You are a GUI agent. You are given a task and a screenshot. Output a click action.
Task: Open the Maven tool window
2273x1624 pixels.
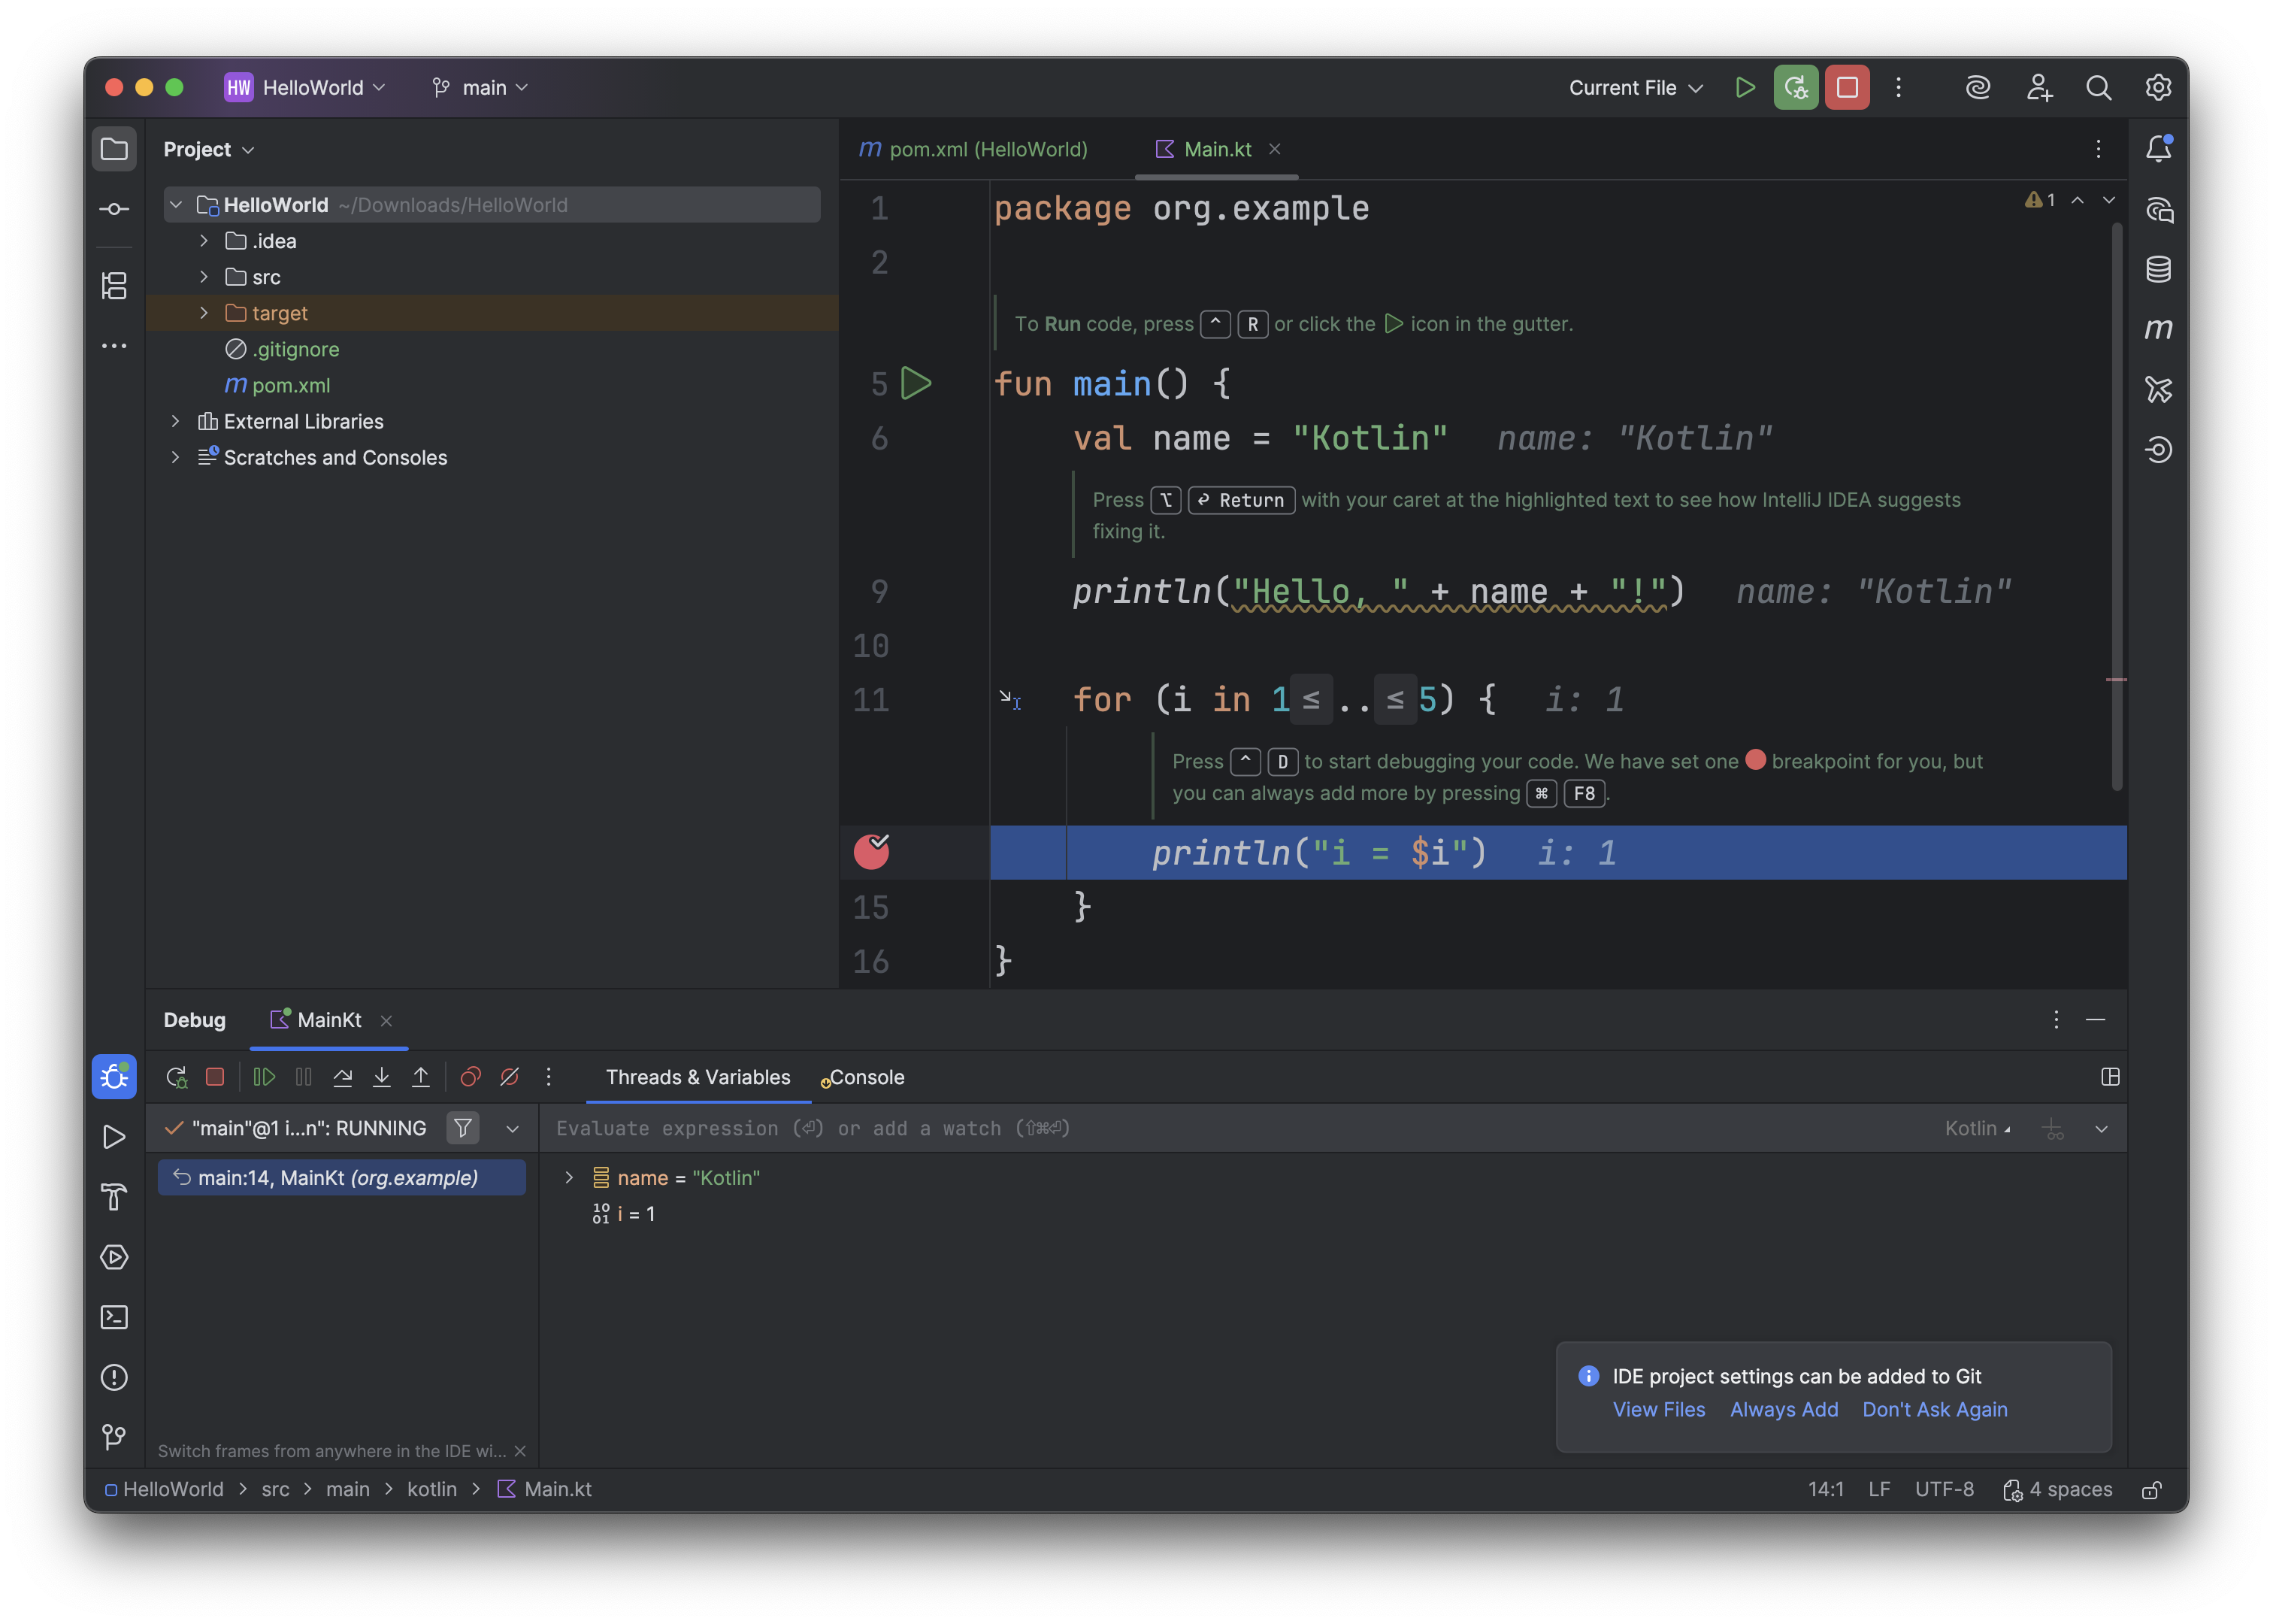point(2158,328)
